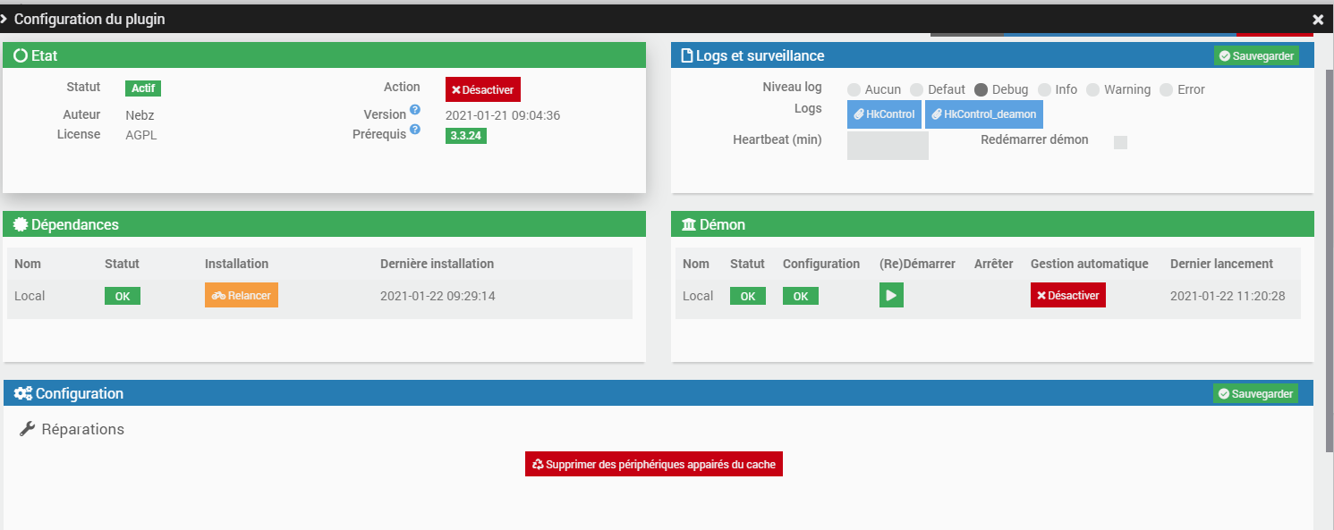Click the dialog's vertical scrollbar
Viewport: 1334px width, 530px height.
coord(1330,259)
